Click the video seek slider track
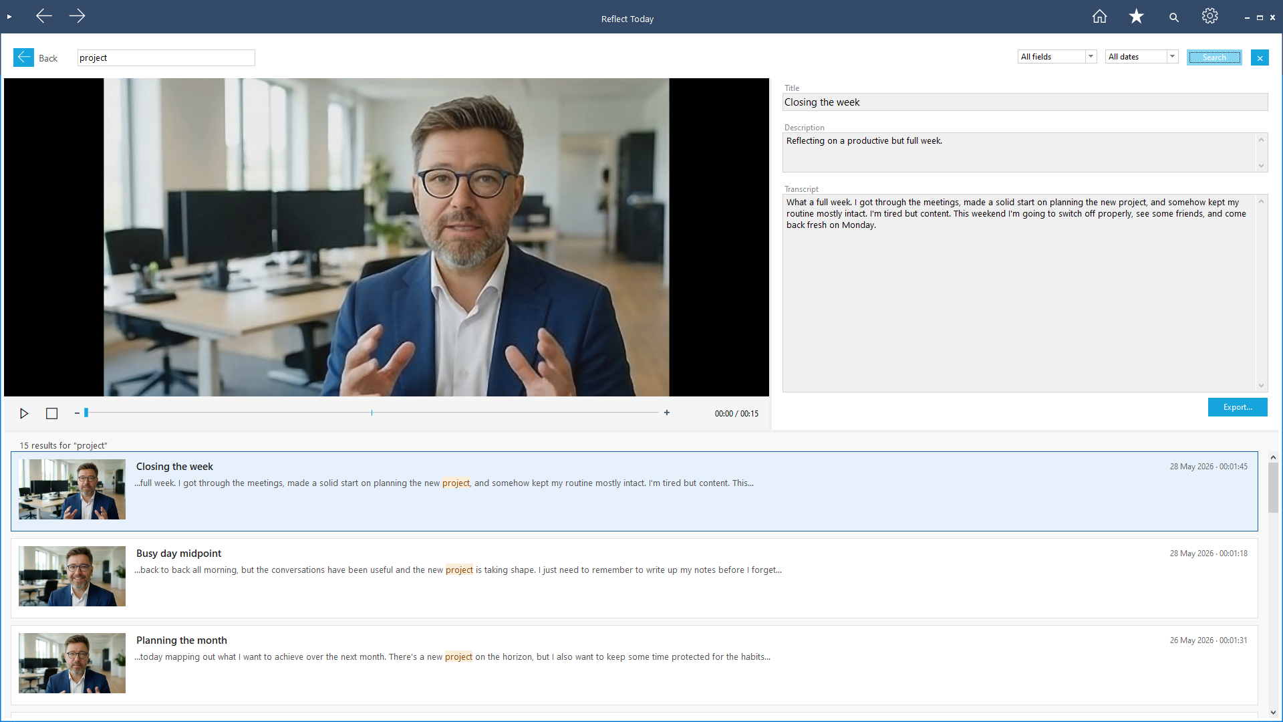Screen dimensions: 1283x722 coord(372,413)
